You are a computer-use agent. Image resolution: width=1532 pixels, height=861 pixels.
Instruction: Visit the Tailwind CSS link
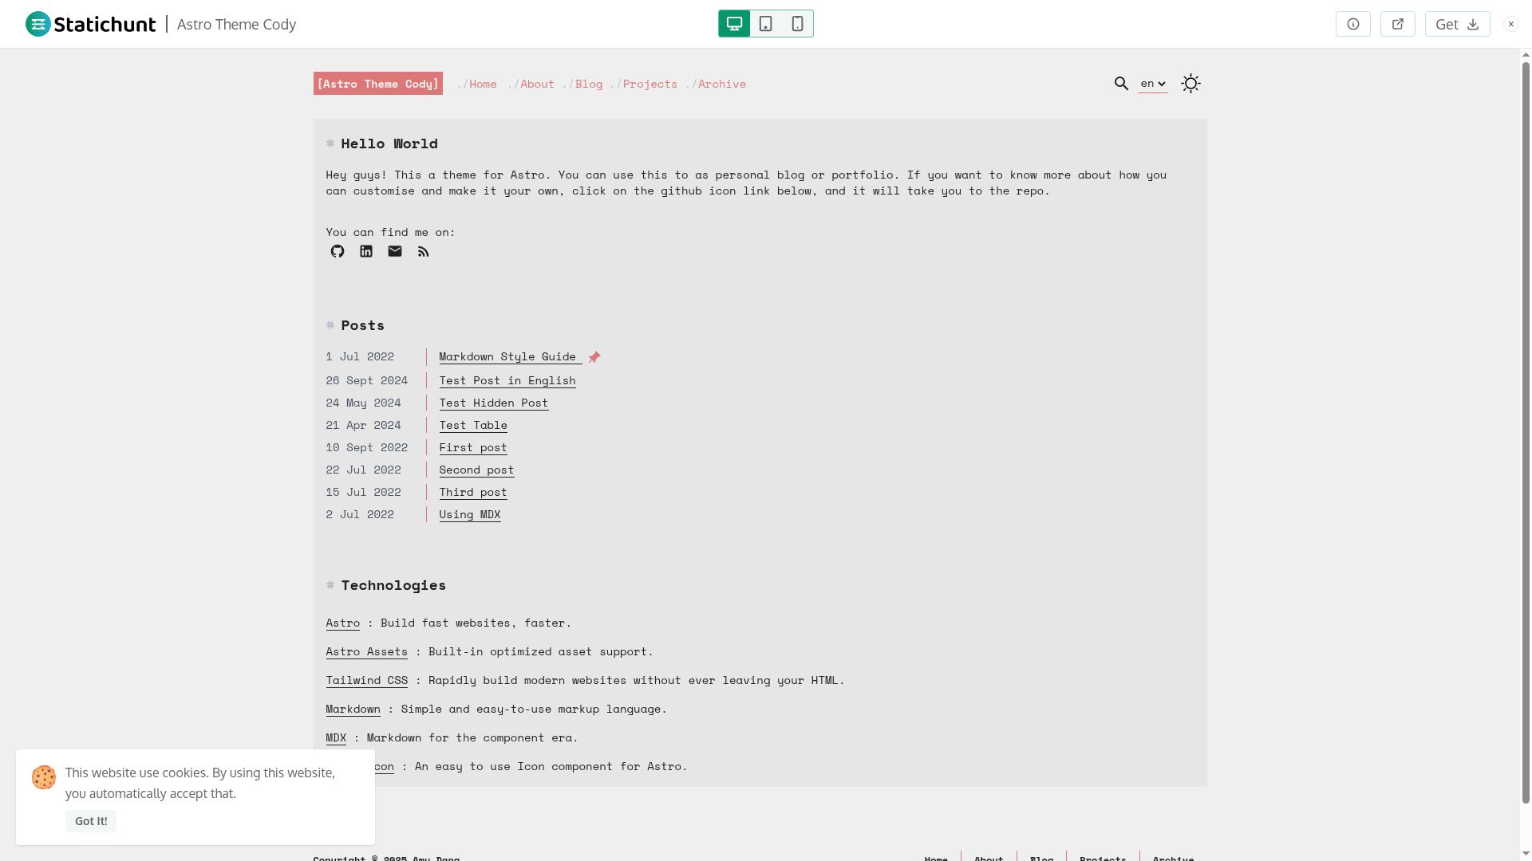[x=367, y=681]
